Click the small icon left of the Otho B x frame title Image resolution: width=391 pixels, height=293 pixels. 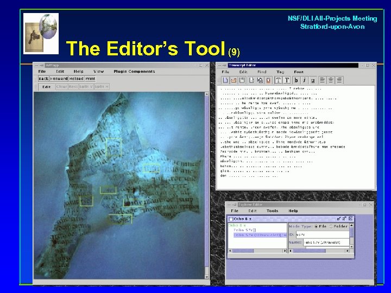tap(231, 219)
